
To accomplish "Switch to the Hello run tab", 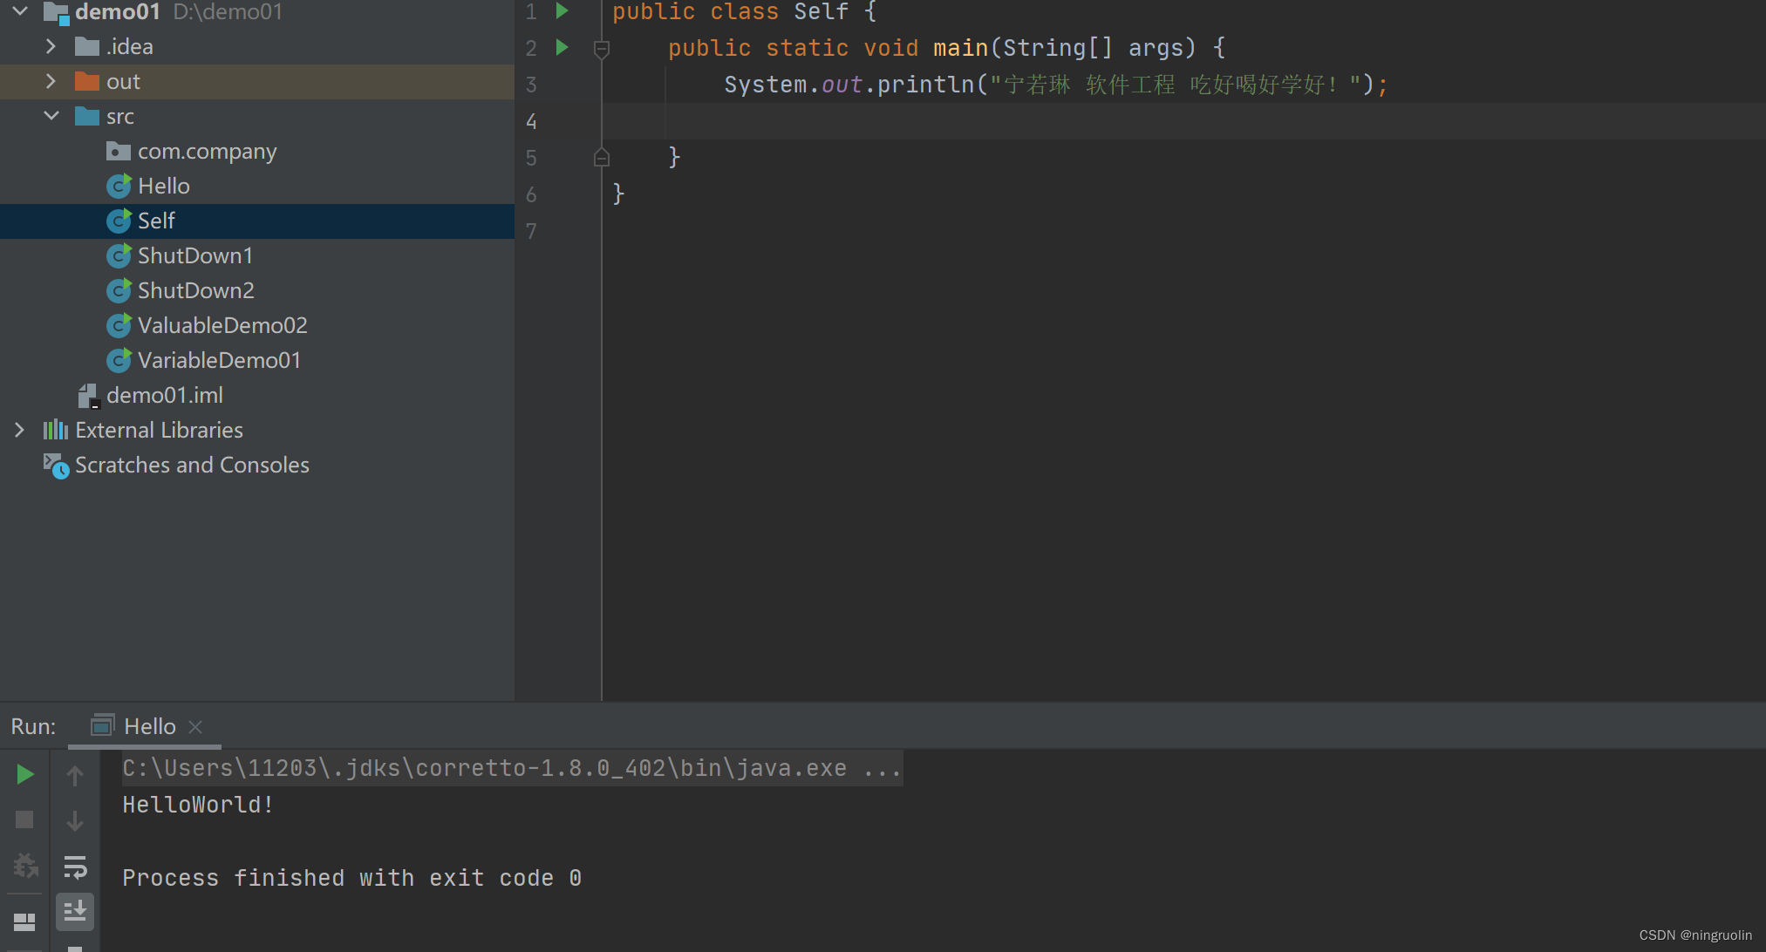I will coord(149,726).
